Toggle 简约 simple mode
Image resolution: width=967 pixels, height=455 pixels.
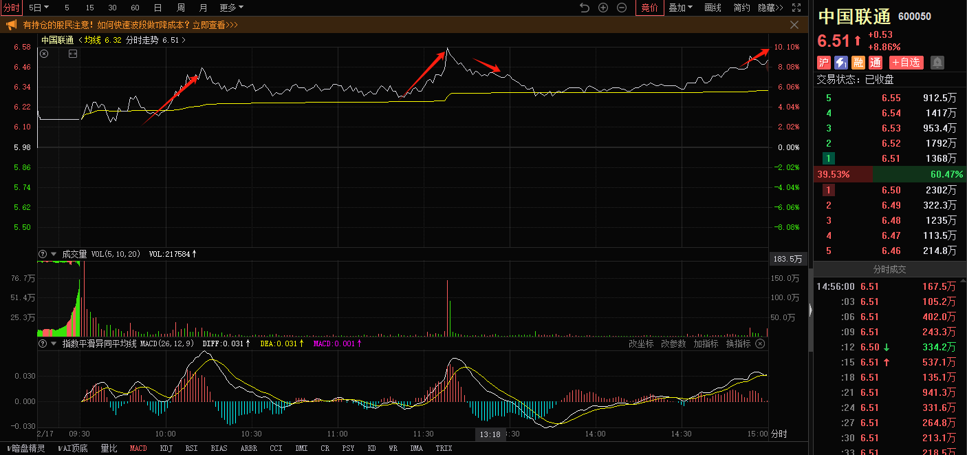click(x=741, y=8)
